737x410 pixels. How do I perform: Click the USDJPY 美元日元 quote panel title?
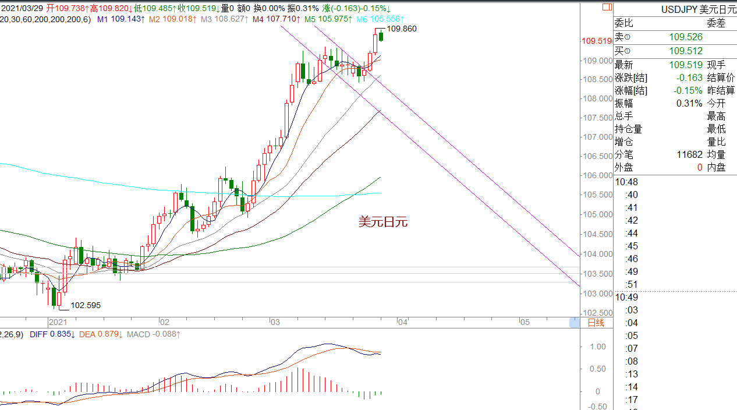(x=699, y=9)
